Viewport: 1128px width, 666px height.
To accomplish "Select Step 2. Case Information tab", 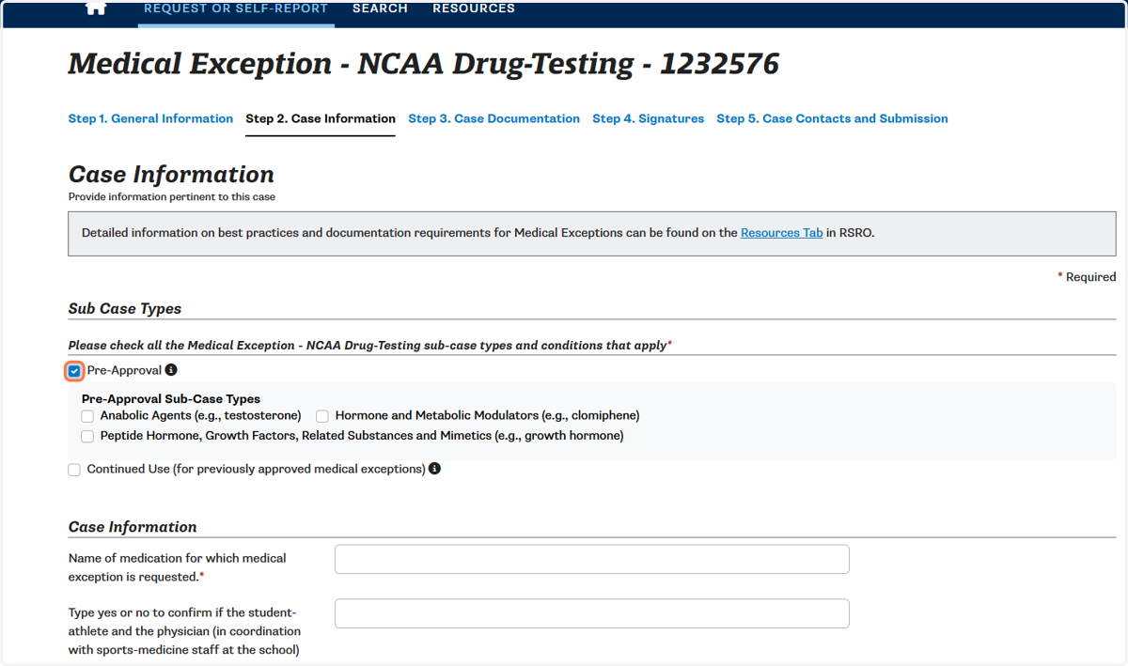I will coord(321,118).
